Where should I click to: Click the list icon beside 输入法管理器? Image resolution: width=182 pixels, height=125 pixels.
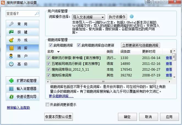(x=11, y=89)
